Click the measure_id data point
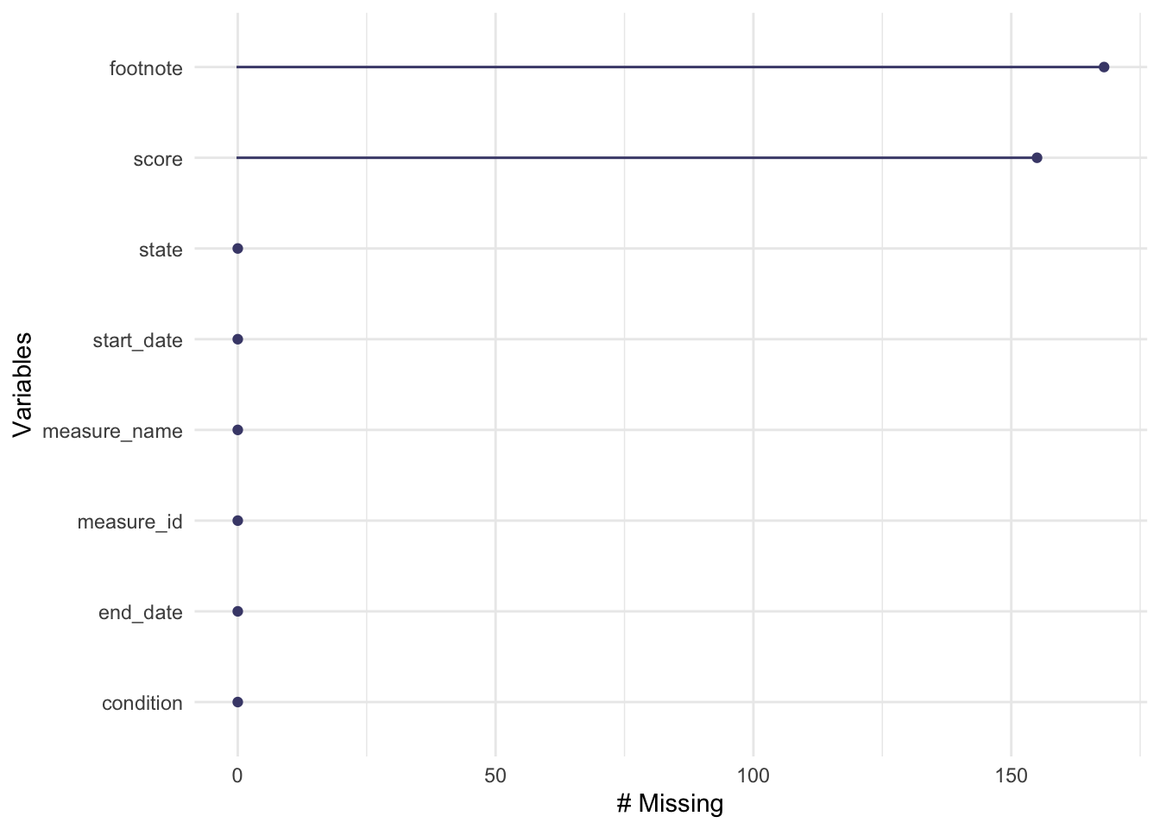The height and width of the screenshot is (829, 1160). coord(237,521)
